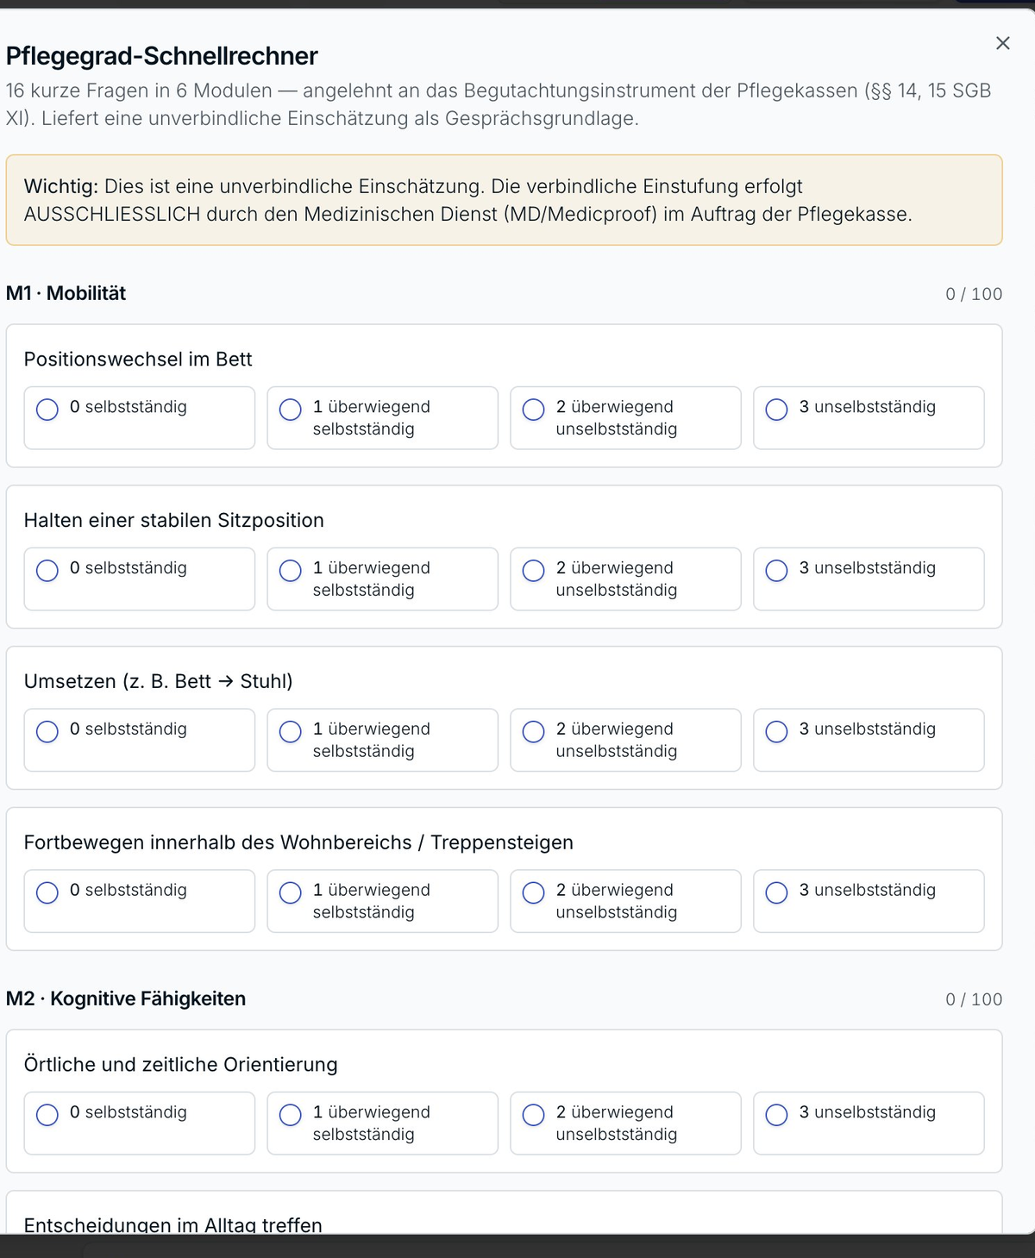
Task: Select '3 unselbstständig' for Örtliche und zeitliche Orientierung
Action: (869, 1123)
